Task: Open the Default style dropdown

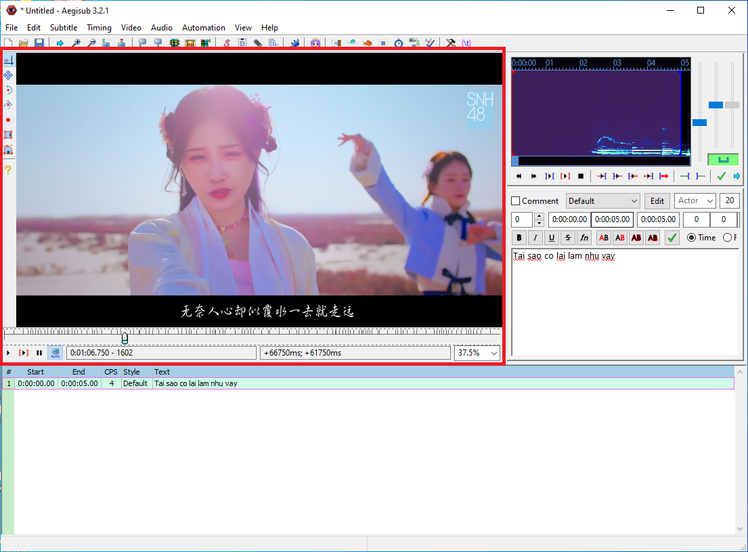Action: 602,201
